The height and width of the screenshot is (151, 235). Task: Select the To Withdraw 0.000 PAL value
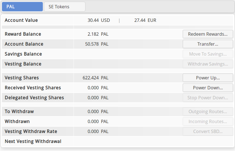(98, 111)
